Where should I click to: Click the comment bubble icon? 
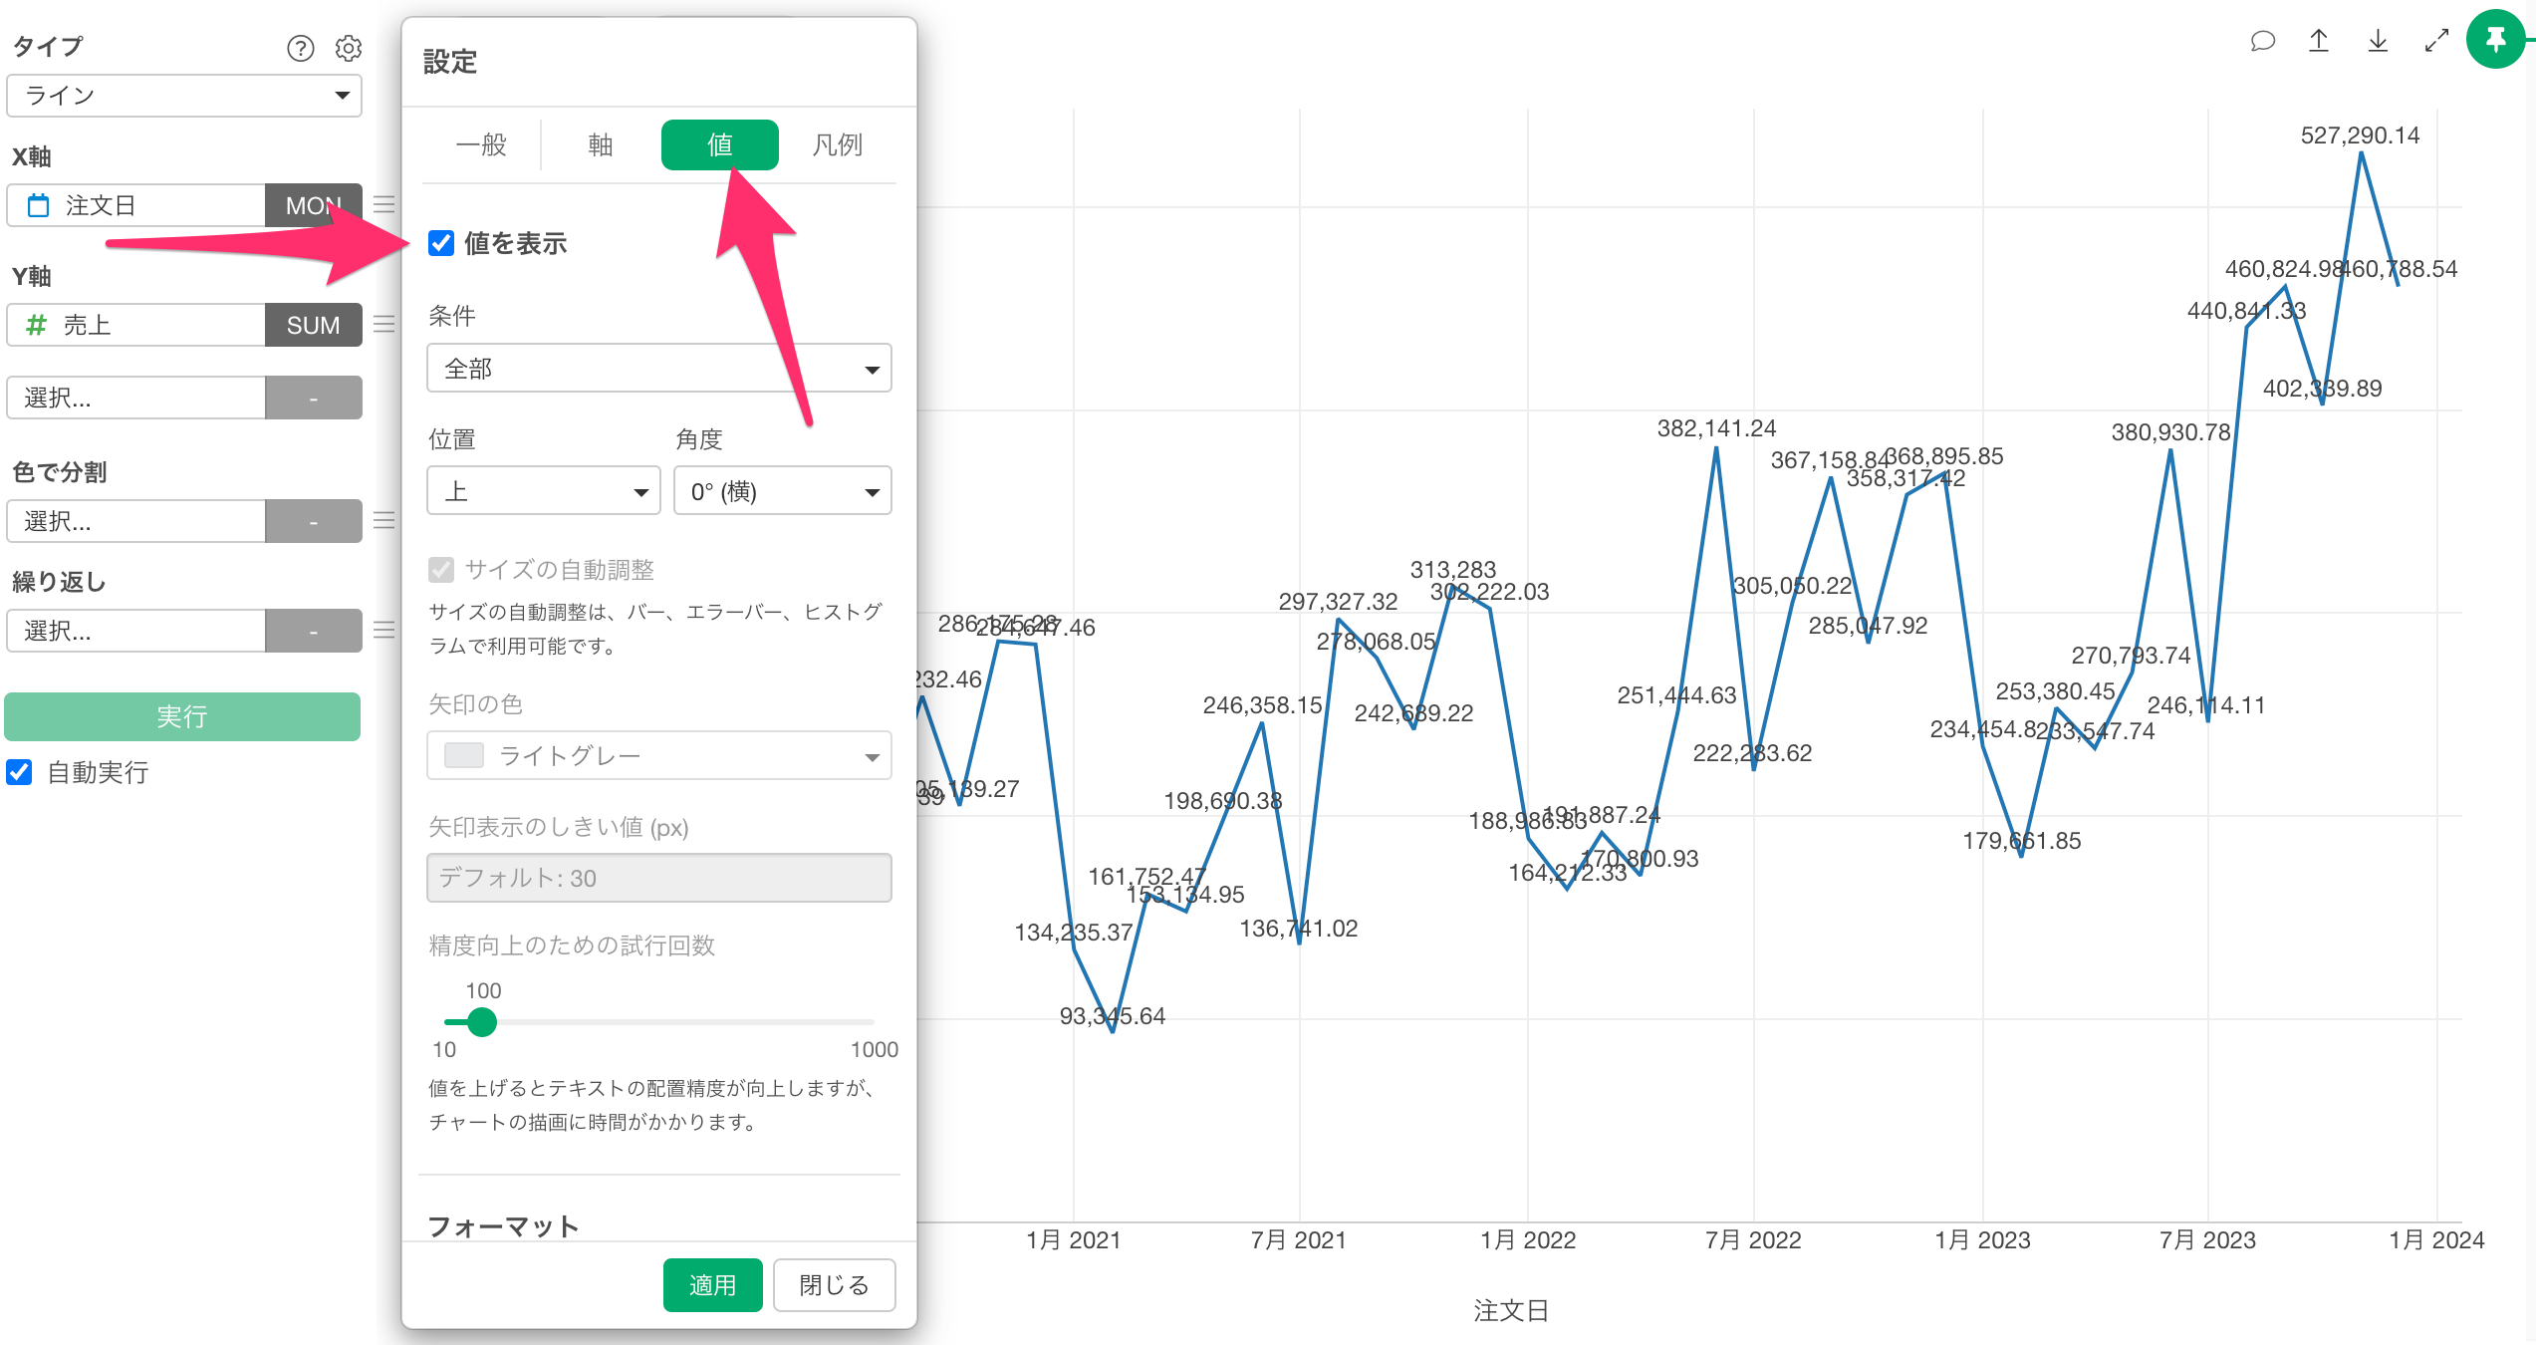(2262, 41)
